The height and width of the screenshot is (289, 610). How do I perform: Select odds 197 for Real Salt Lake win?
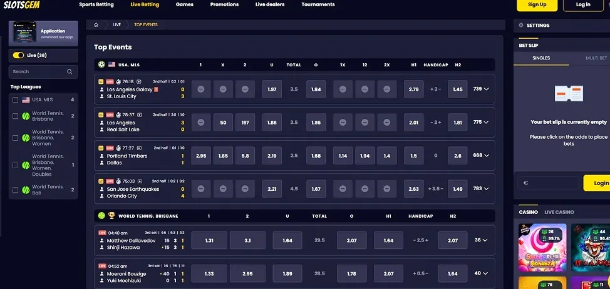pyautogui.click(x=245, y=123)
